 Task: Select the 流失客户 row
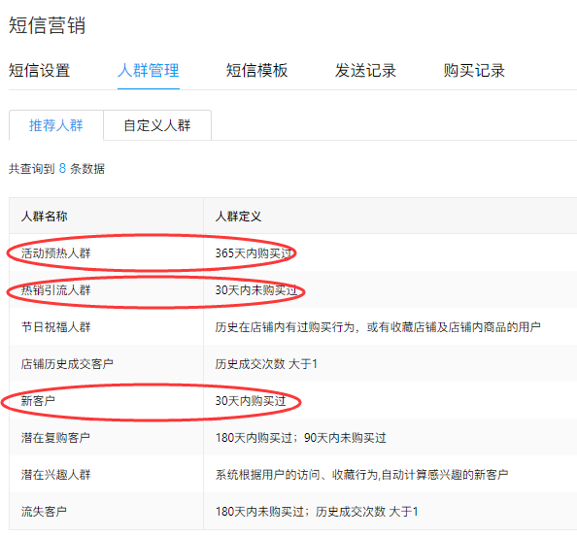(x=293, y=511)
